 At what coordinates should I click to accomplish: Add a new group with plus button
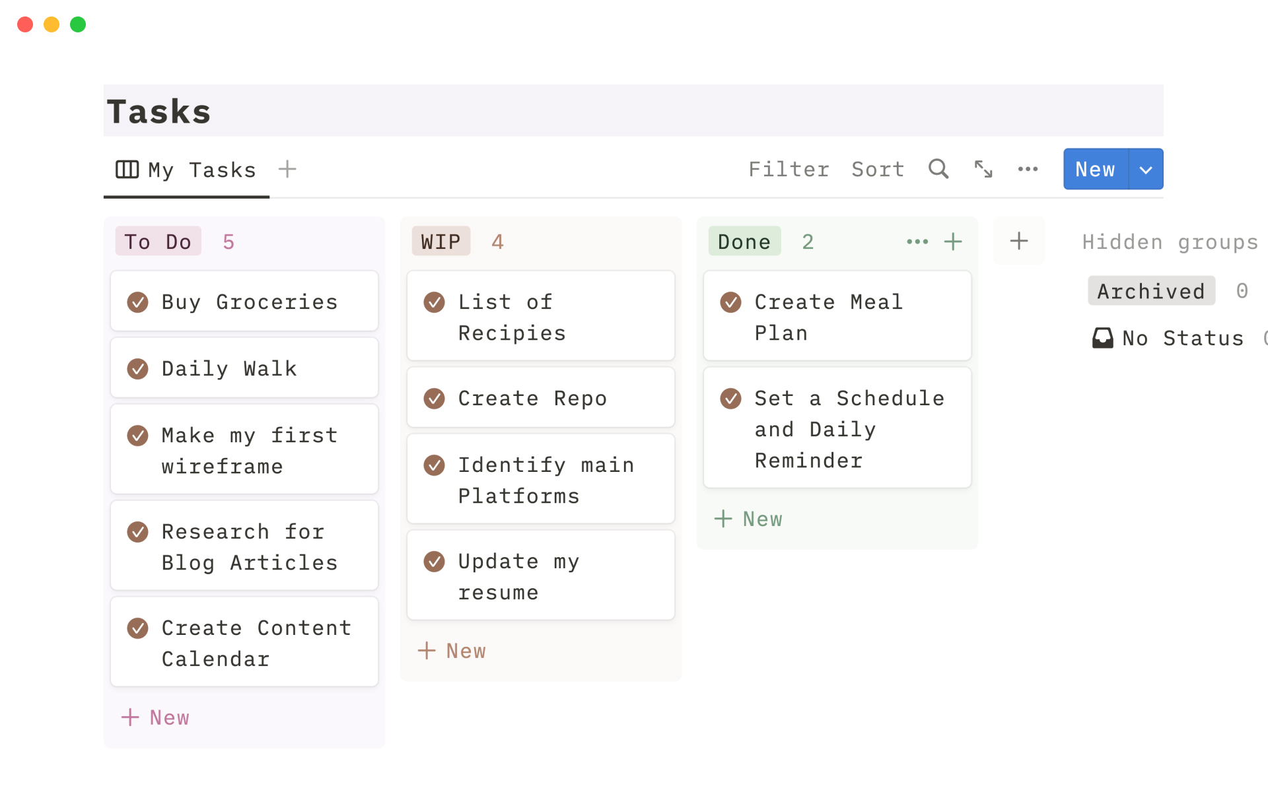pos(1019,241)
